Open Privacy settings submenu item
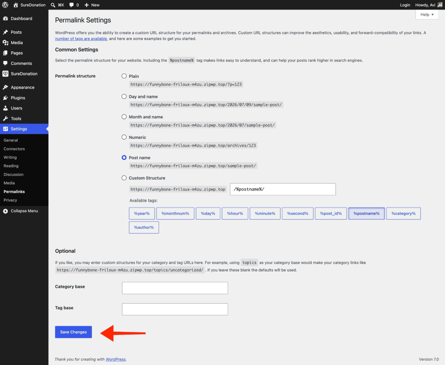 click(10, 200)
